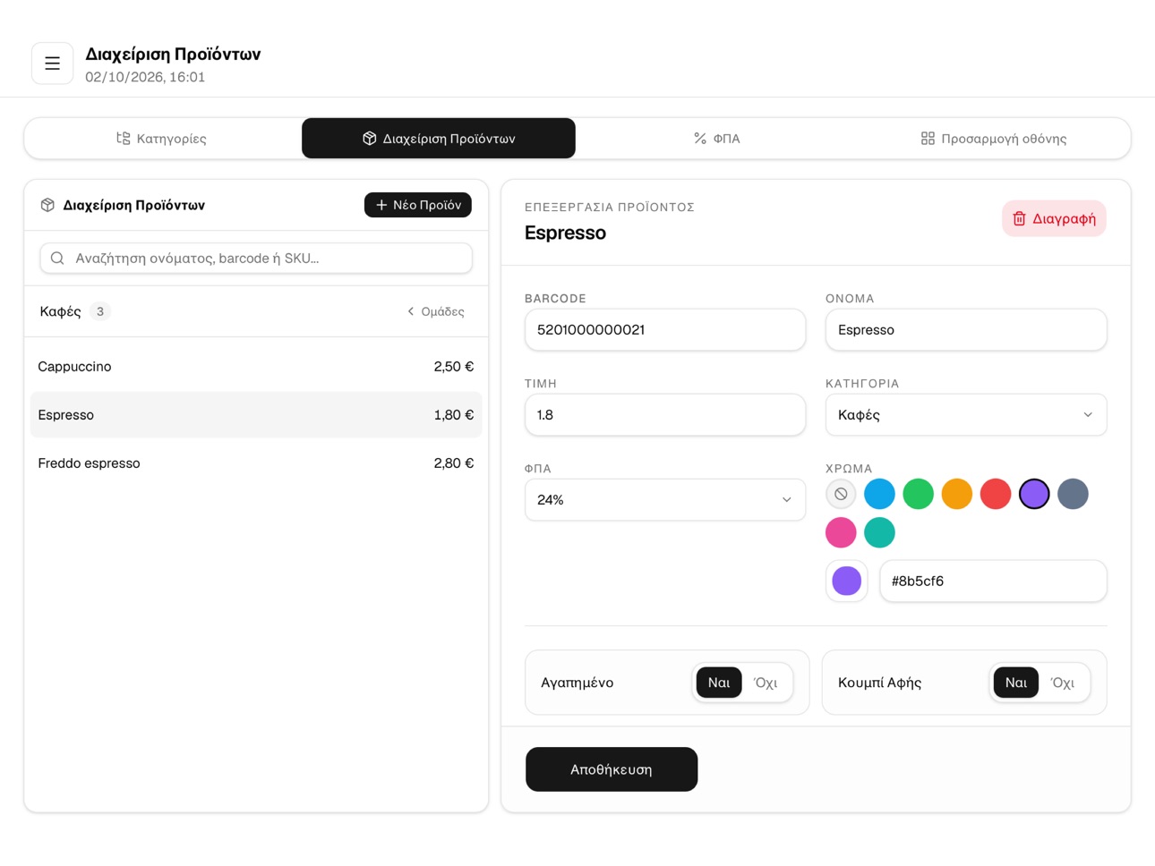This screenshot has height=866, width=1155.
Task: Choose the teal color swatch
Action: [879, 532]
